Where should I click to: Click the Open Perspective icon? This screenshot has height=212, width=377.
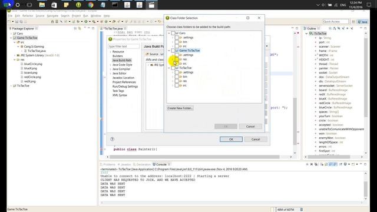[x=353, y=22]
